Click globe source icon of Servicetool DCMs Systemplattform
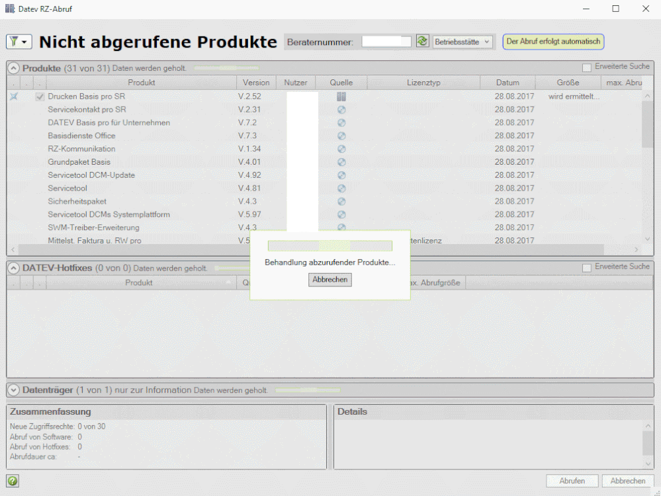The image size is (661, 496). [x=341, y=214]
